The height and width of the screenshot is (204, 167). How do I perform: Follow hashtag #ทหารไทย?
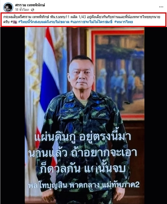pos(124,22)
